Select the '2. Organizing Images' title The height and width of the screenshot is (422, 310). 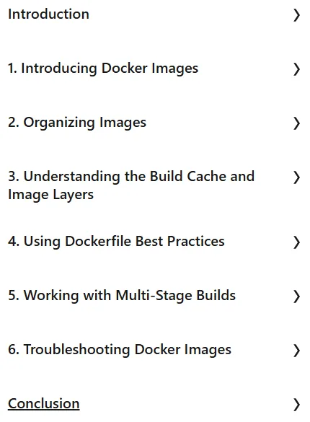(77, 123)
